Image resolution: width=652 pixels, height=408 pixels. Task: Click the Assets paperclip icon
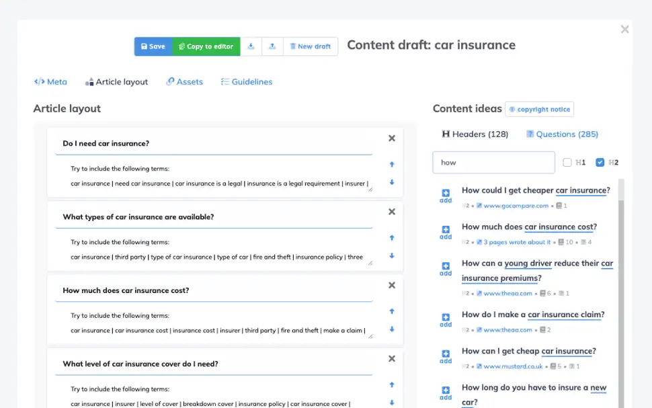point(170,81)
